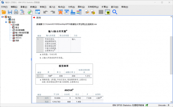Select 模型摘要 in the outline tree
Screen dimensions: 173x107
pos(19,35)
